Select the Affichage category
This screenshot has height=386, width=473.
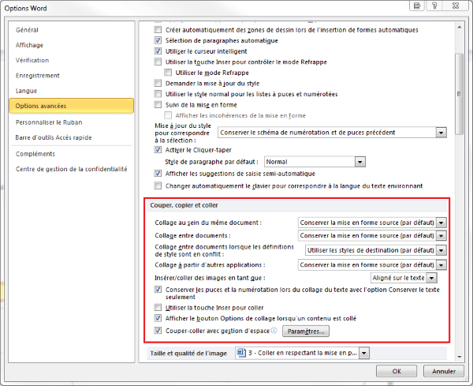click(30, 45)
